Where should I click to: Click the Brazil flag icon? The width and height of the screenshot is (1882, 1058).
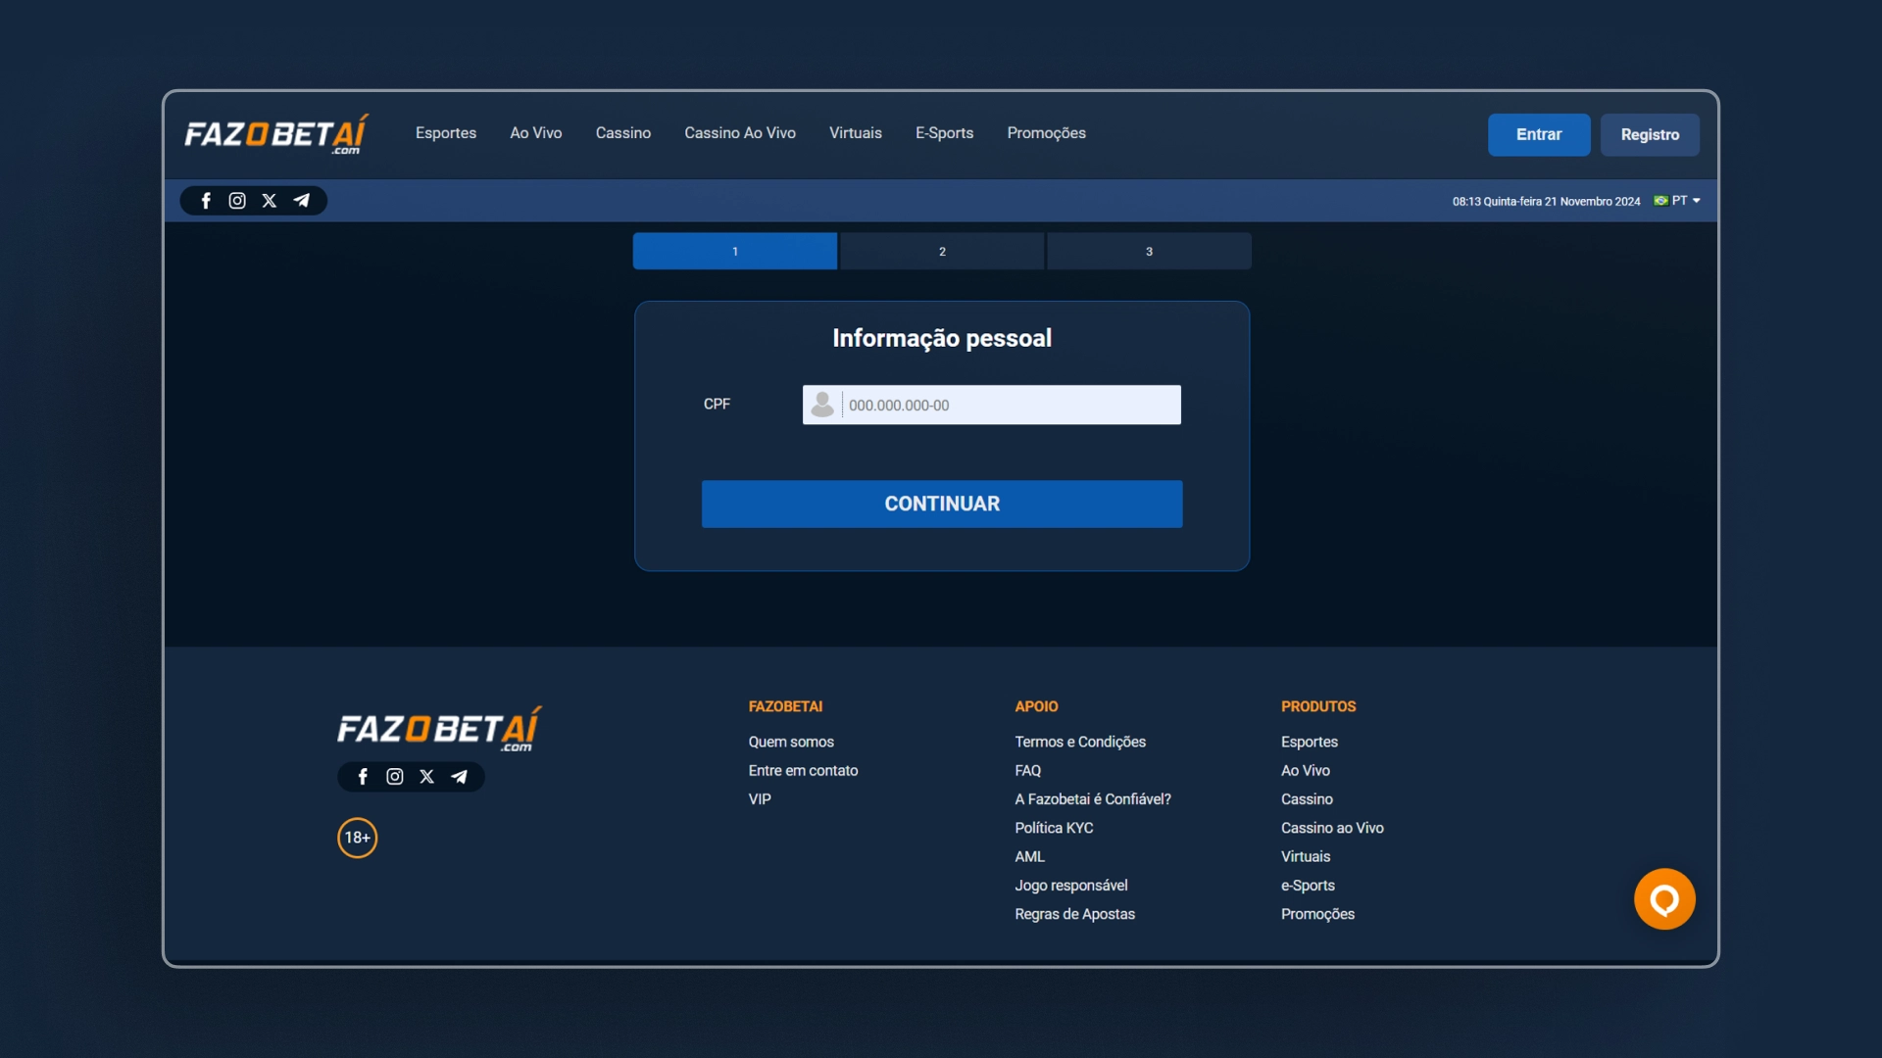(1660, 201)
